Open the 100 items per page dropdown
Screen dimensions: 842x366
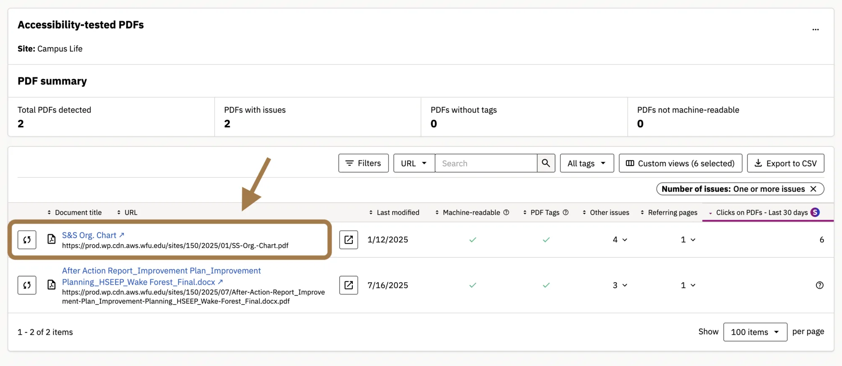(755, 332)
